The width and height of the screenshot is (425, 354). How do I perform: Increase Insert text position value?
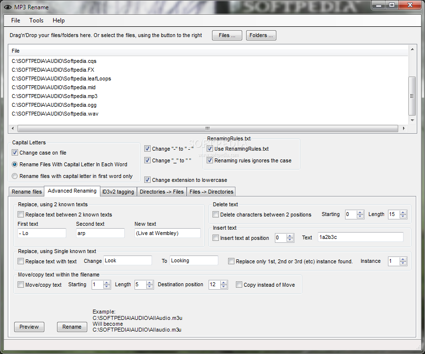click(x=290, y=236)
